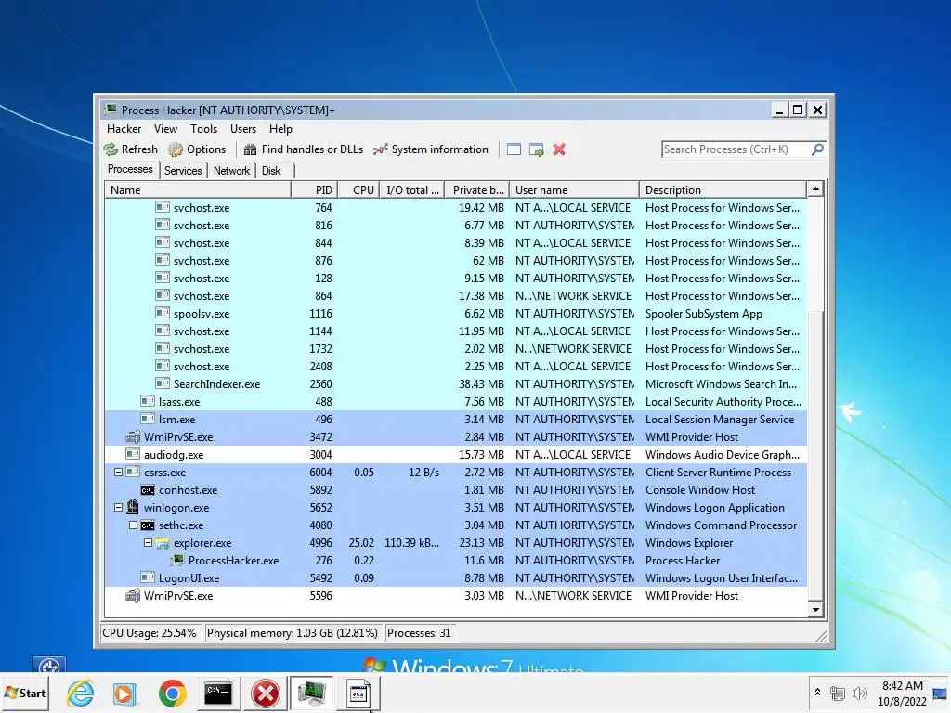
Task: Select the spoolsv.exe row
Action: 456,314
